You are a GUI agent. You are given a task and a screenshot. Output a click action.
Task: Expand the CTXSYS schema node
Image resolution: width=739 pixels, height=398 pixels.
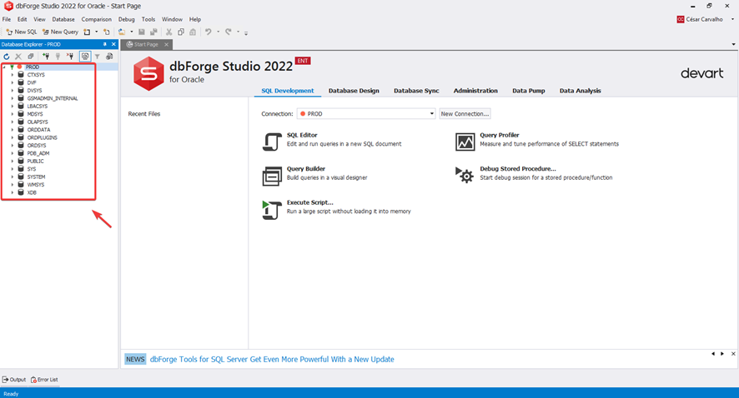[13, 75]
